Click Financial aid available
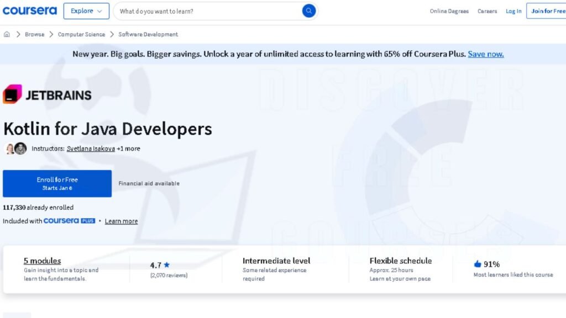 pos(149,183)
